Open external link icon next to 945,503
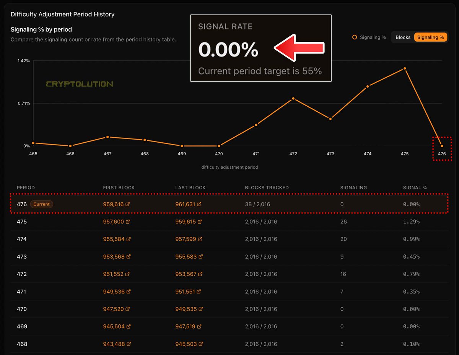 [200, 344]
